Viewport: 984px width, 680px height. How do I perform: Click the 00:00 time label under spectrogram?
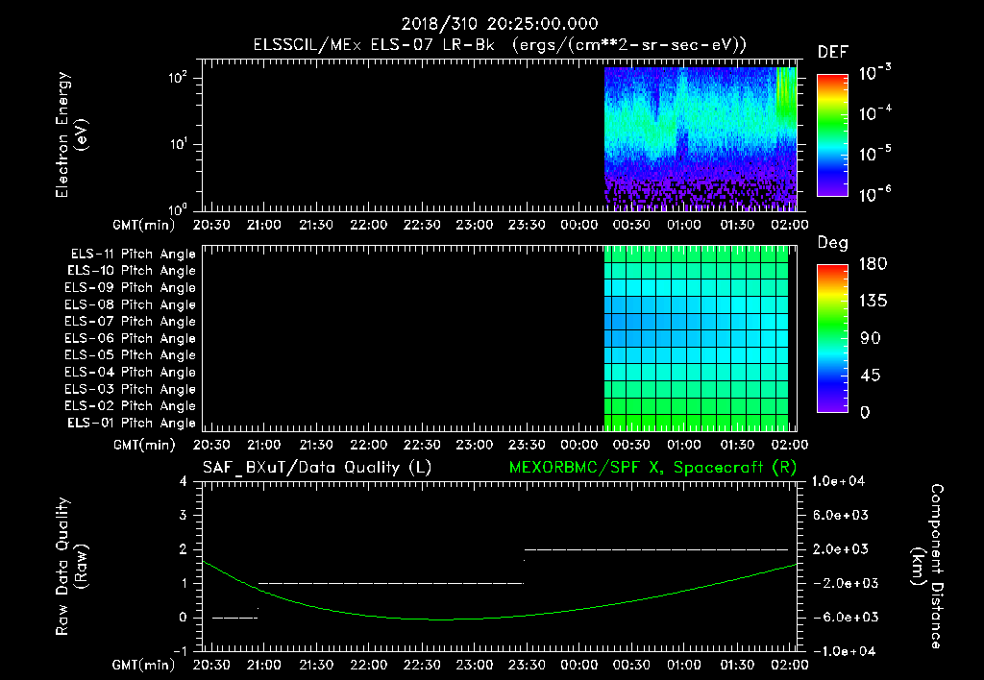pos(578,225)
